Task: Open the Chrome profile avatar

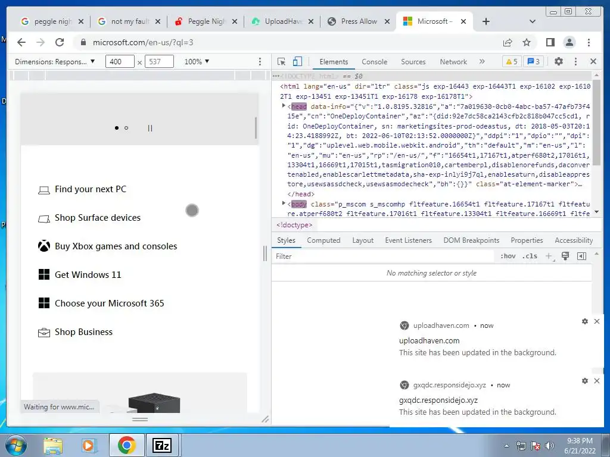Action: 569,42
